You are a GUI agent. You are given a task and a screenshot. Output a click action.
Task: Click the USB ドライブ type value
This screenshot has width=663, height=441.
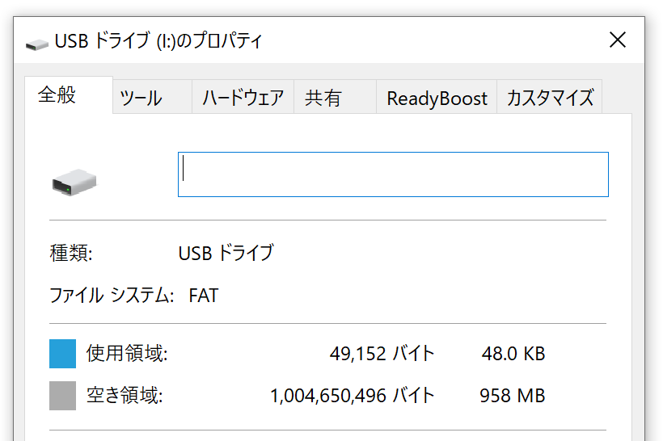(226, 253)
